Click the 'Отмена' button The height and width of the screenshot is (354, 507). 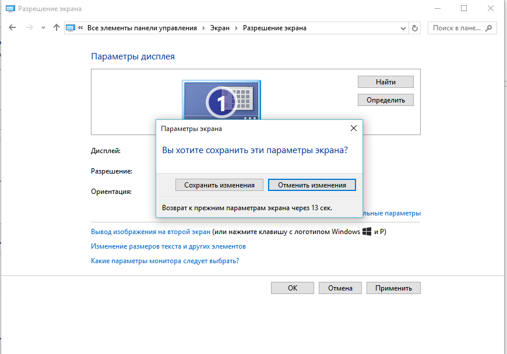(340, 288)
